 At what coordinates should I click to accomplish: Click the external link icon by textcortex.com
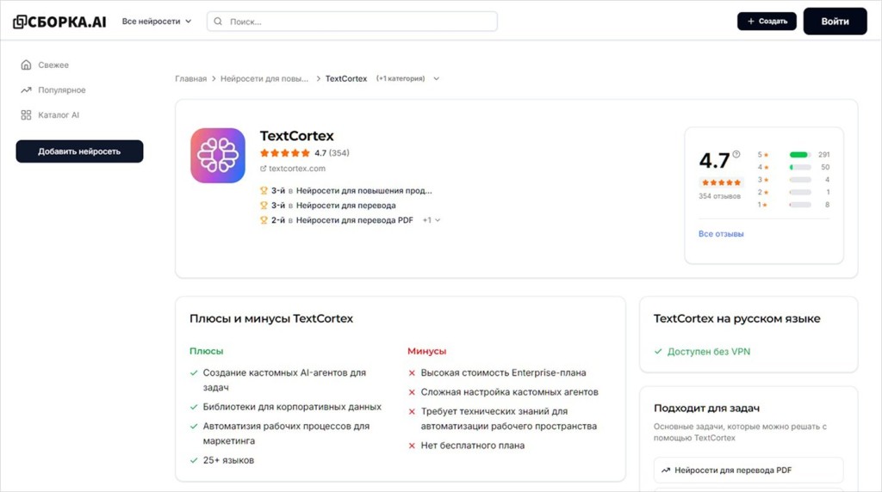263,169
